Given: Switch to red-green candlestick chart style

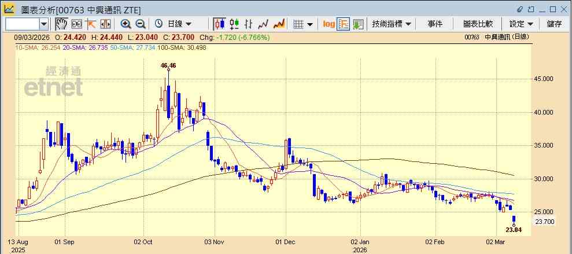Looking at the screenshot, I should [235, 24].
